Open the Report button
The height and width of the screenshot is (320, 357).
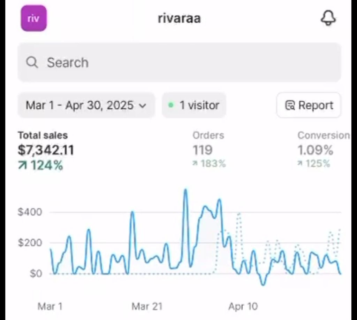pyautogui.click(x=309, y=105)
